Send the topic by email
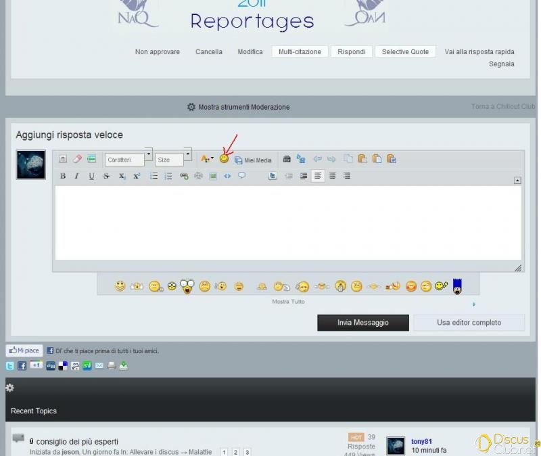The width and height of the screenshot is (541, 456). click(x=99, y=365)
